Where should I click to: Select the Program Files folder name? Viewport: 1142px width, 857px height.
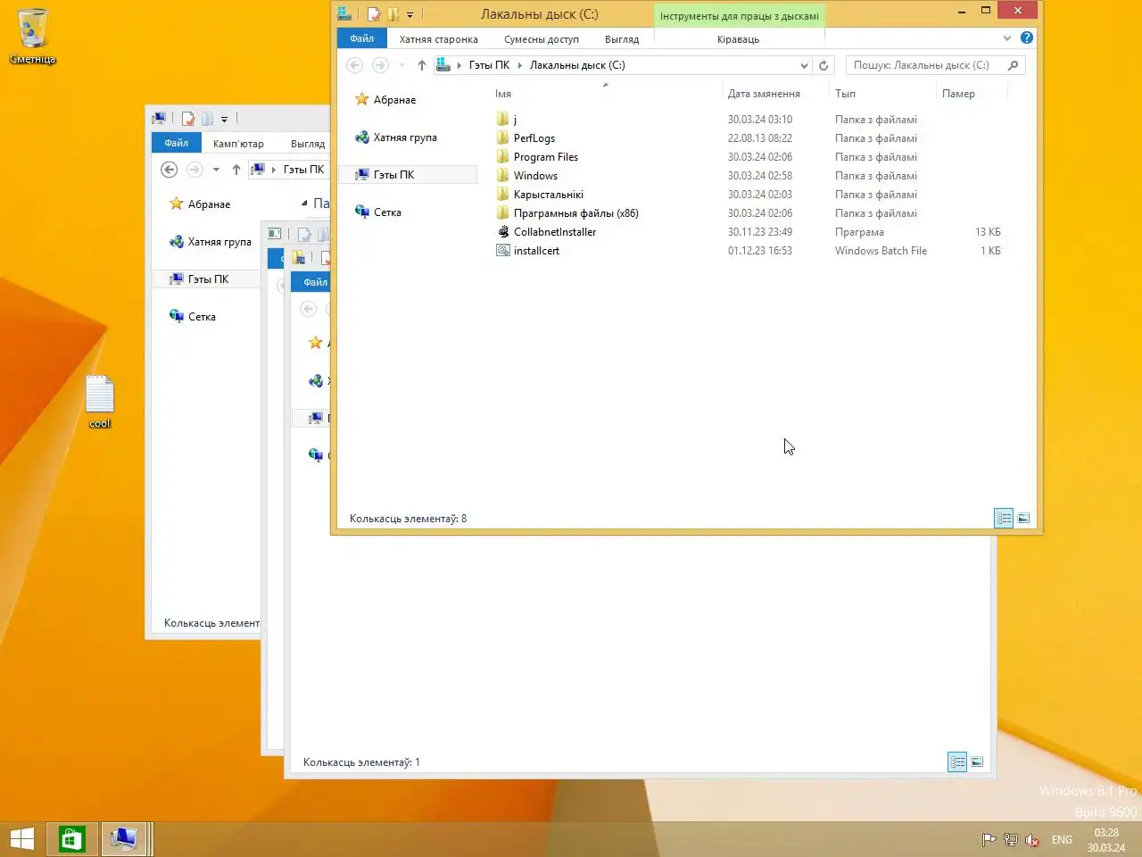point(546,157)
